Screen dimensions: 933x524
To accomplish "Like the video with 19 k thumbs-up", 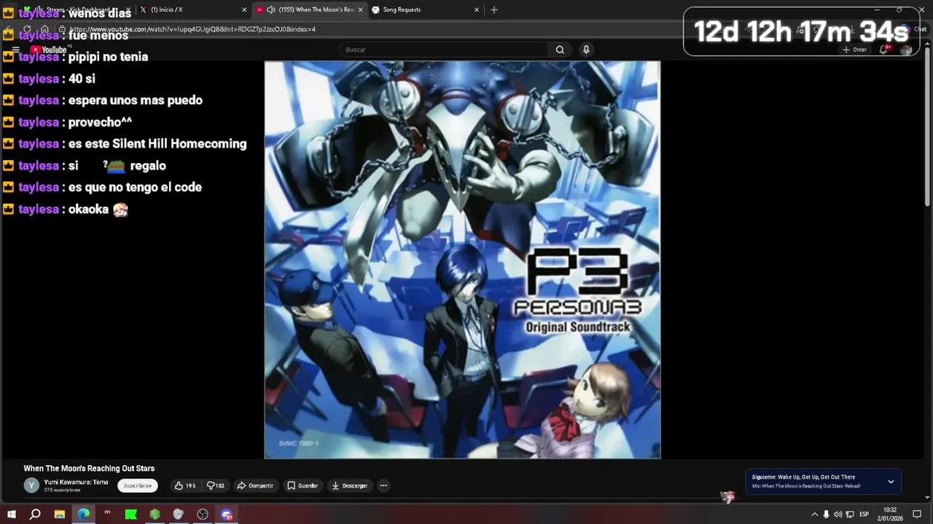I will pyautogui.click(x=185, y=485).
